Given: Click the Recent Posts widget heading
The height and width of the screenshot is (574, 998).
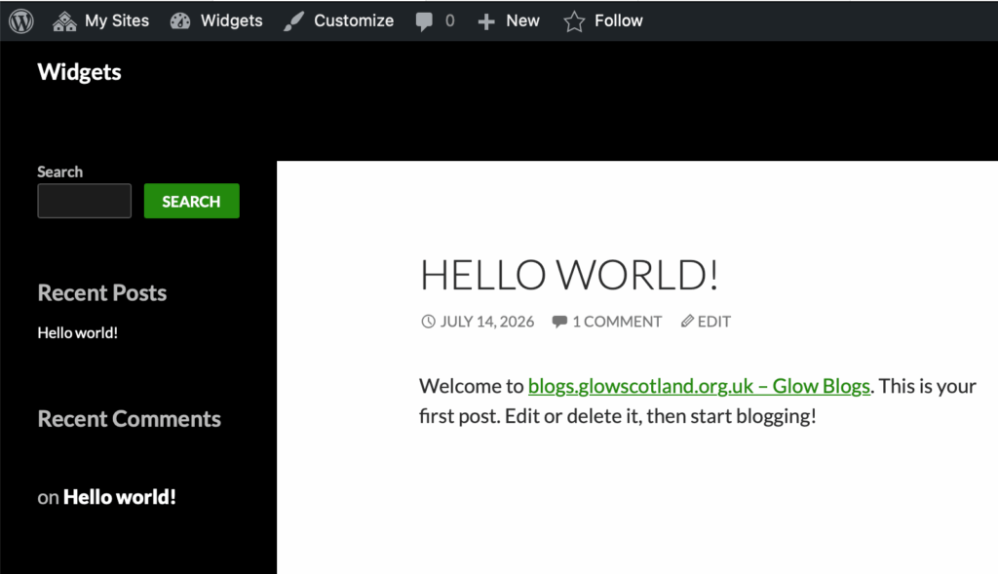Looking at the screenshot, I should (x=101, y=292).
